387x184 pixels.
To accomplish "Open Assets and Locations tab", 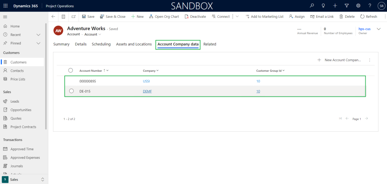I will coord(134,44).
